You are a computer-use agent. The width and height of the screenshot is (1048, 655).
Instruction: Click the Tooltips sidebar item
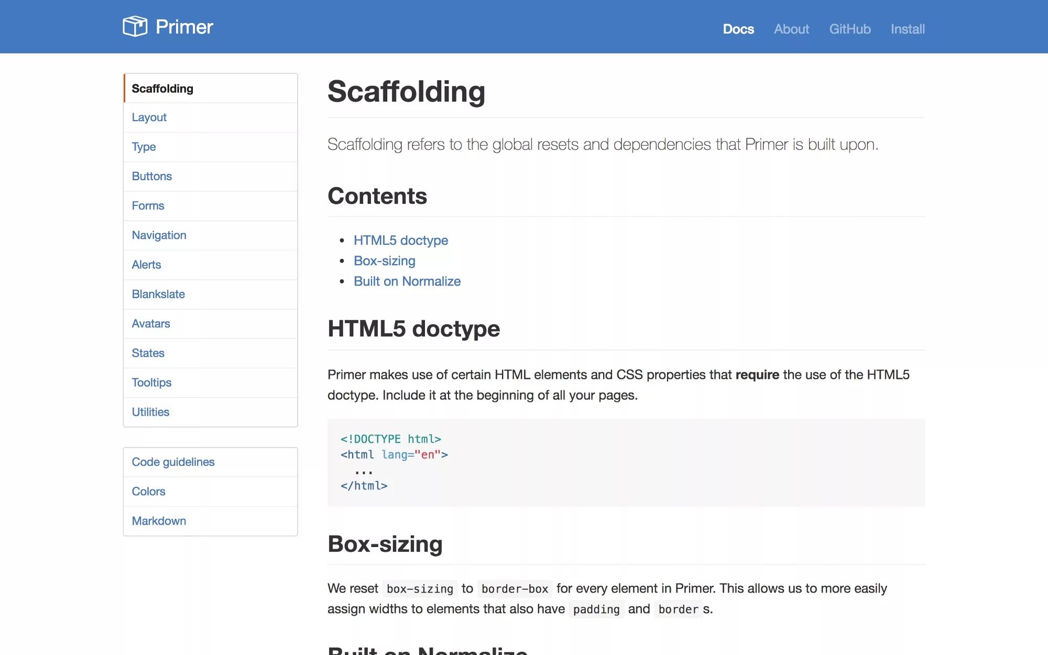151,382
